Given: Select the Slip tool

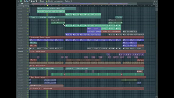Looking at the screenshot, I should [x=34, y=1].
